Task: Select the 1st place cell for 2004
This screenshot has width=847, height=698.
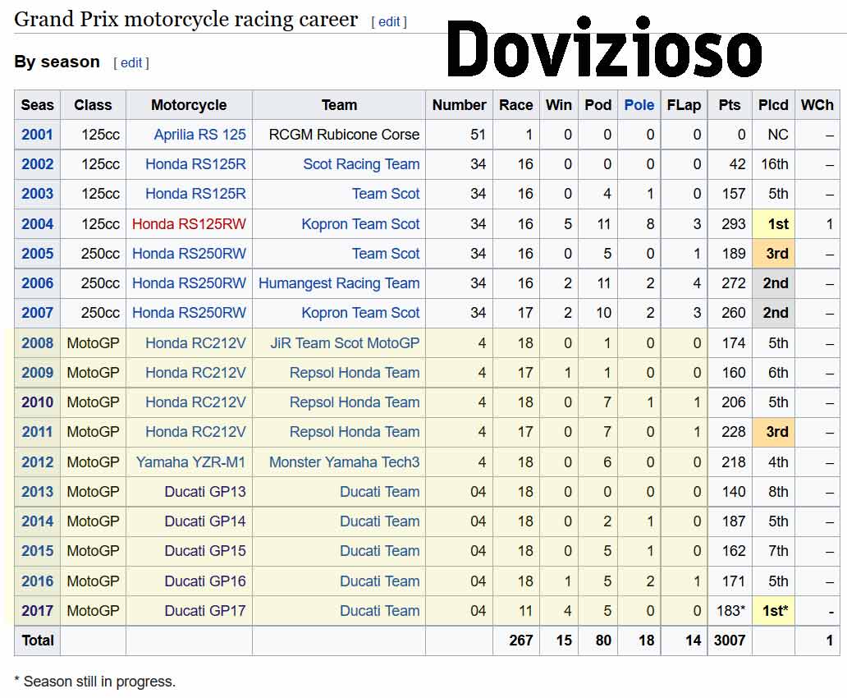Action: [x=773, y=224]
